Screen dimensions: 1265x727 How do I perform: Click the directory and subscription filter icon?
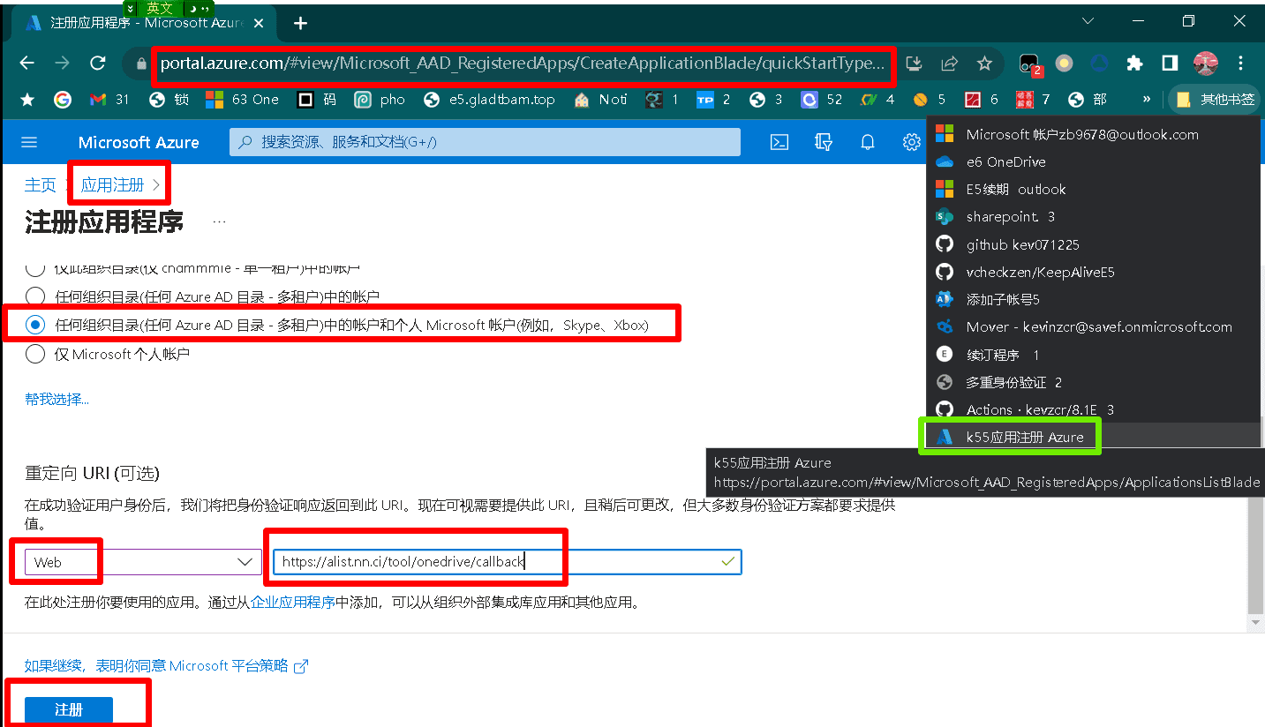(x=824, y=142)
